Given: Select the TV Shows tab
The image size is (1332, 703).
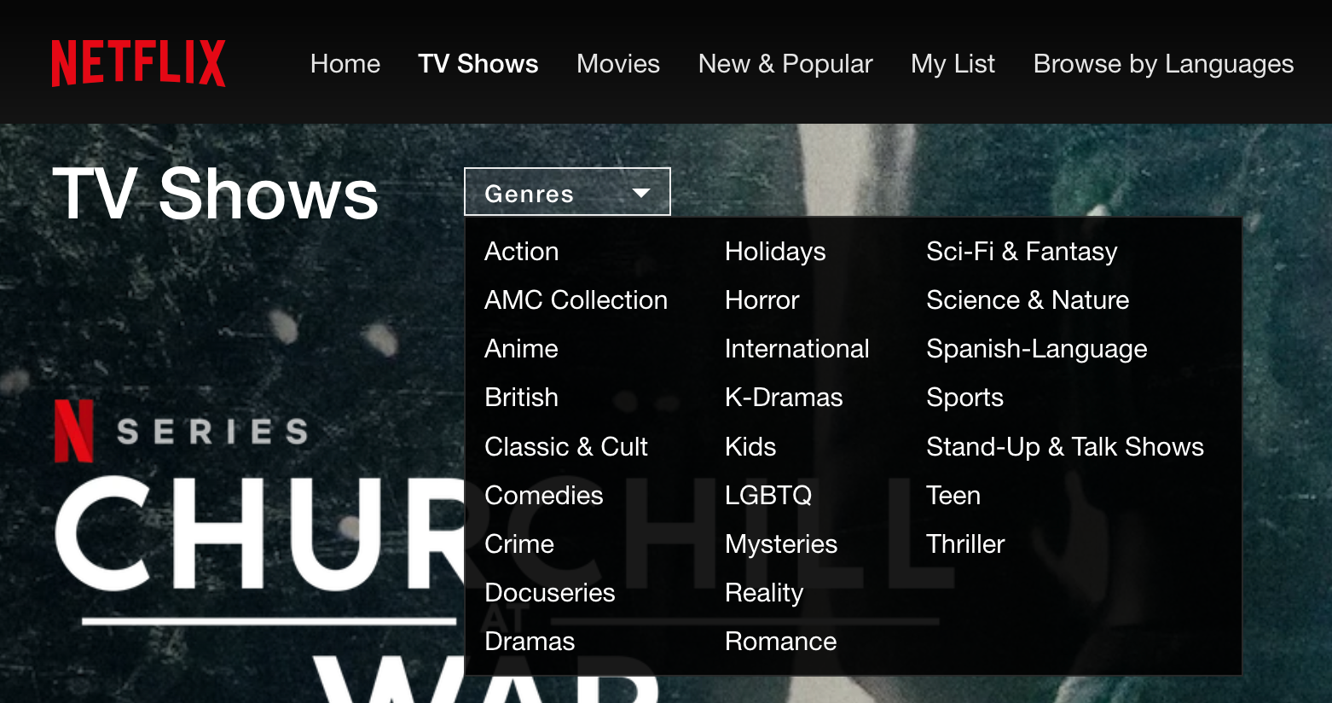Looking at the screenshot, I should pos(478,63).
